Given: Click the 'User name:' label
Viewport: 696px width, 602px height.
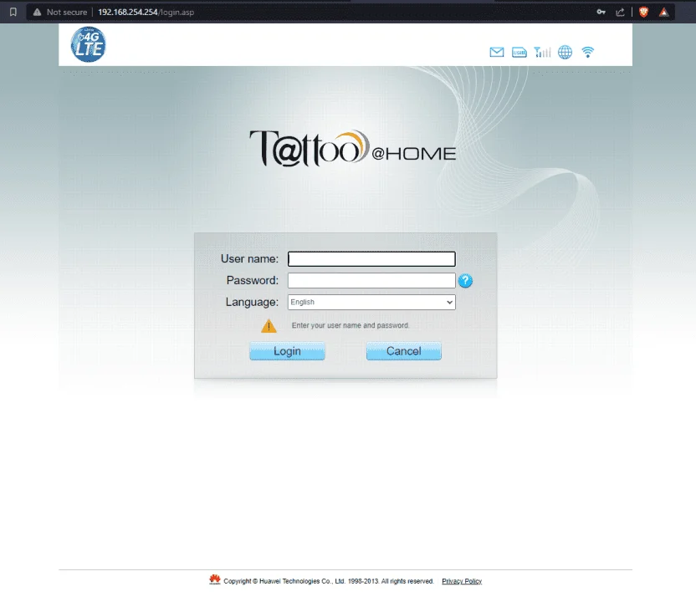Looking at the screenshot, I should (249, 258).
